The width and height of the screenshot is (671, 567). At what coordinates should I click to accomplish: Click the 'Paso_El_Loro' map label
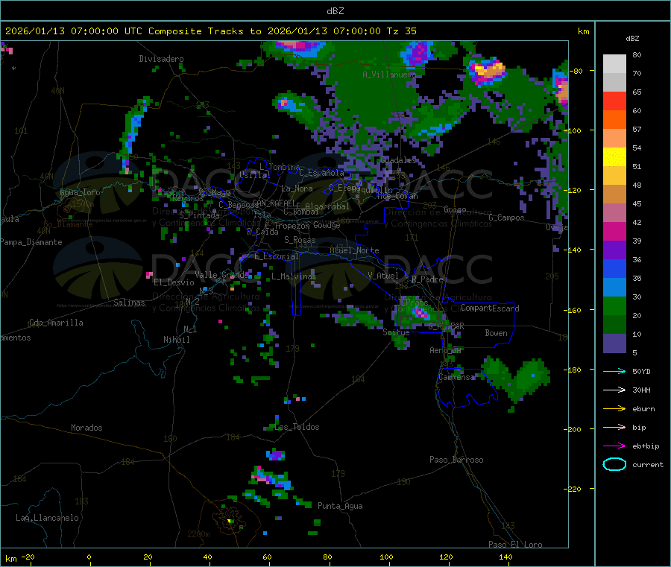pyautogui.click(x=515, y=545)
